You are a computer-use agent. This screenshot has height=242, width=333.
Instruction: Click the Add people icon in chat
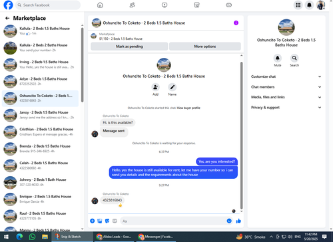[155, 87]
